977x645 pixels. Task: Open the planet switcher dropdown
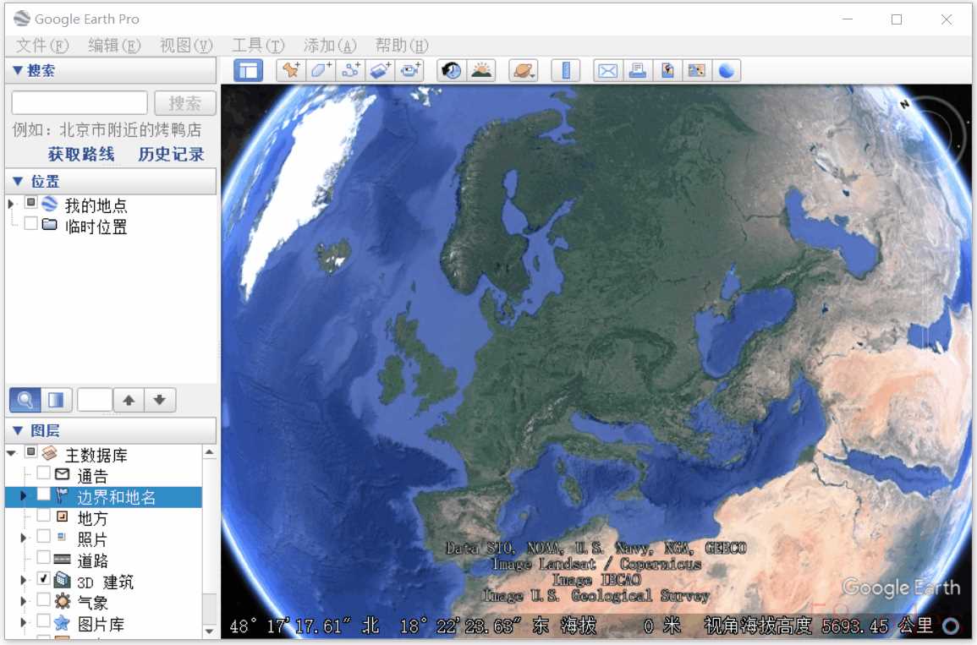(x=524, y=71)
